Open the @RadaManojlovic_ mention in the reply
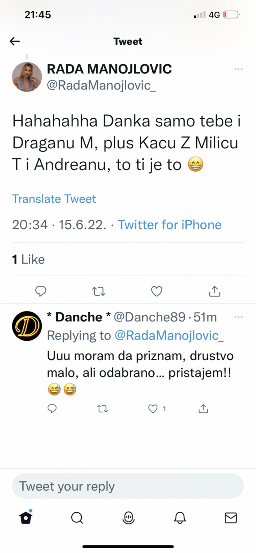256x553 pixels. click(x=169, y=336)
